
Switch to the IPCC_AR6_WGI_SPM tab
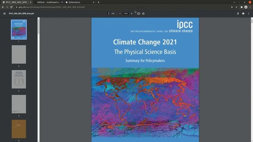(16, 2)
